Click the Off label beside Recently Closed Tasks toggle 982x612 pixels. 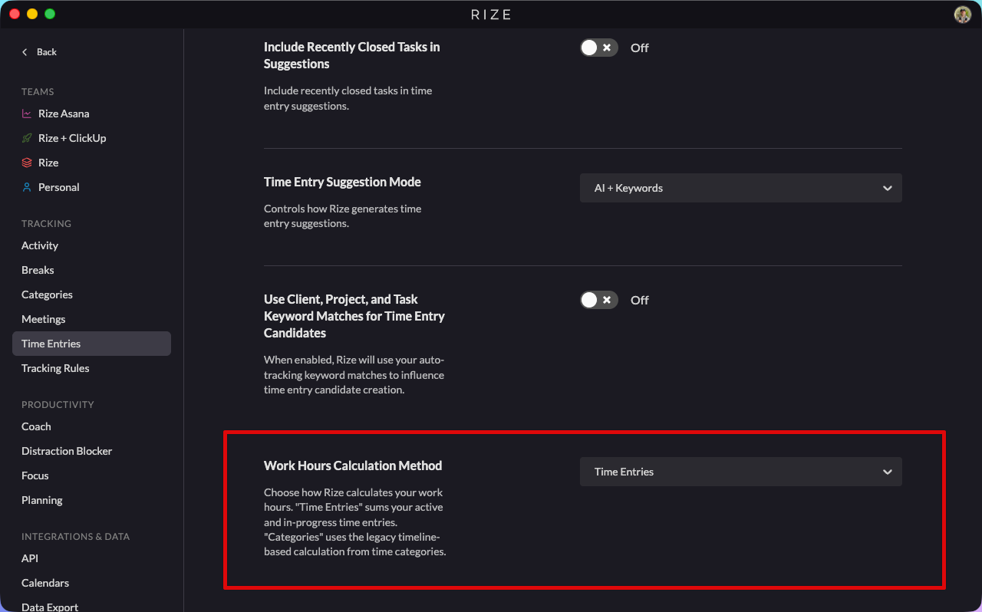[x=640, y=48]
